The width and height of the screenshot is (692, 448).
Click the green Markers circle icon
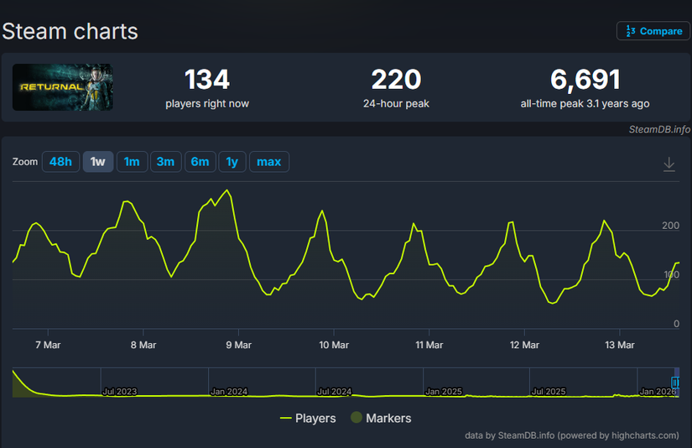(x=356, y=418)
